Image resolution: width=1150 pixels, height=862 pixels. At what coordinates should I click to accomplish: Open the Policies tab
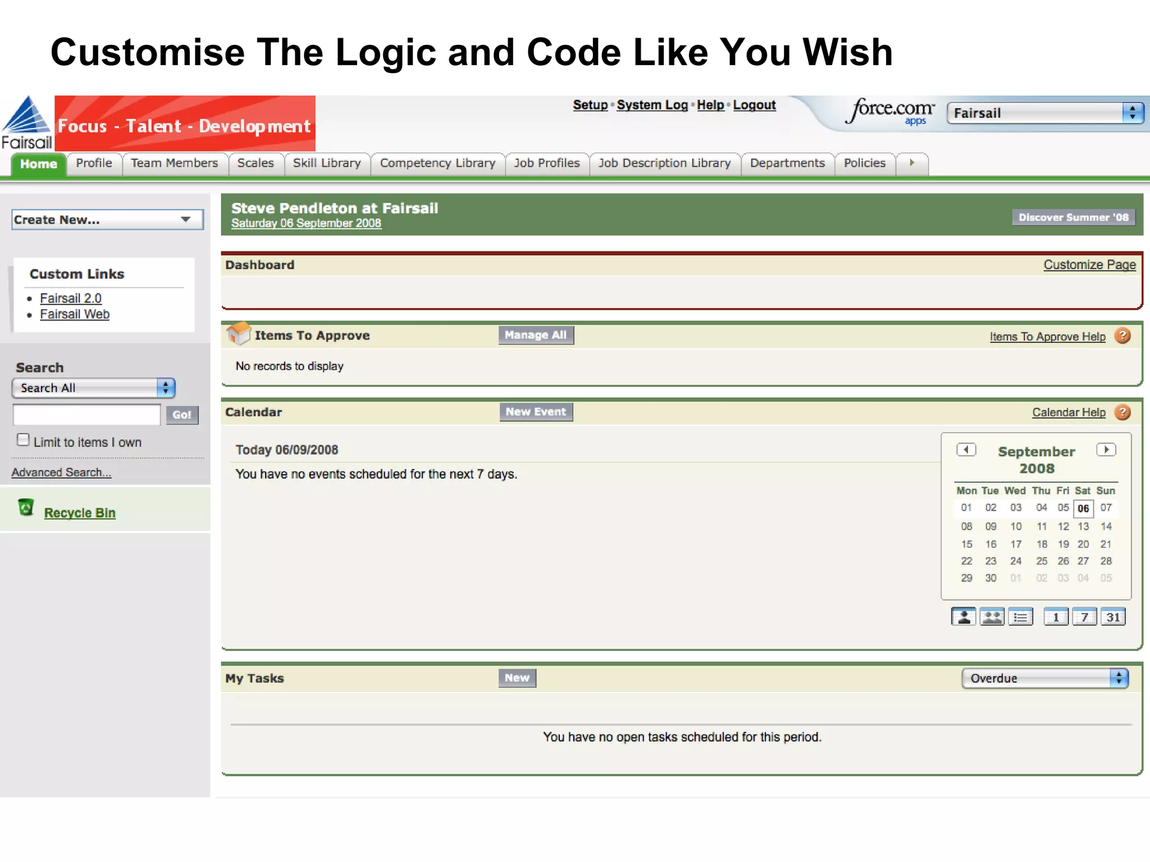click(865, 163)
